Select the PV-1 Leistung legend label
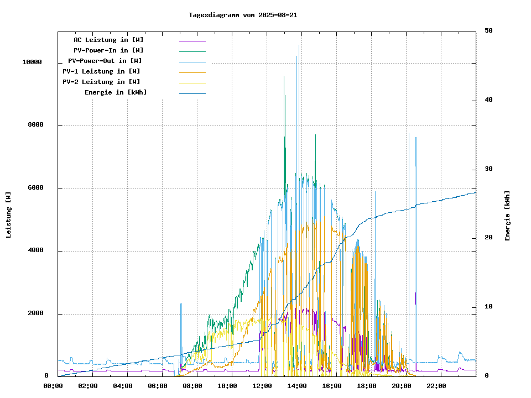The height and width of the screenshot is (398, 531). 101,71
